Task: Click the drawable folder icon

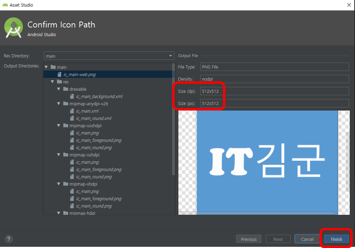Action: pyautogui.click(x=66, y=89)
